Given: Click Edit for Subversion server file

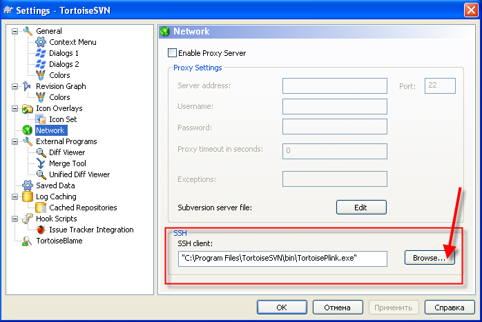Looking at the screenshot, I should pos(361,208).
